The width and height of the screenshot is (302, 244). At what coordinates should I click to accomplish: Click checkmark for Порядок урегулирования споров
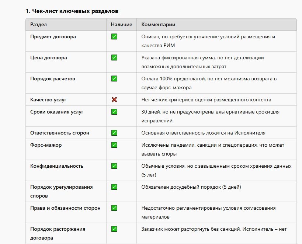pyautogui.click(x=114, y=187)
